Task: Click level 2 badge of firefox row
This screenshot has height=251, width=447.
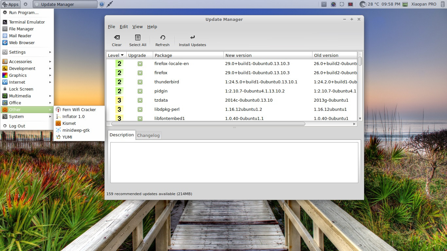Action: pos(119,73)
